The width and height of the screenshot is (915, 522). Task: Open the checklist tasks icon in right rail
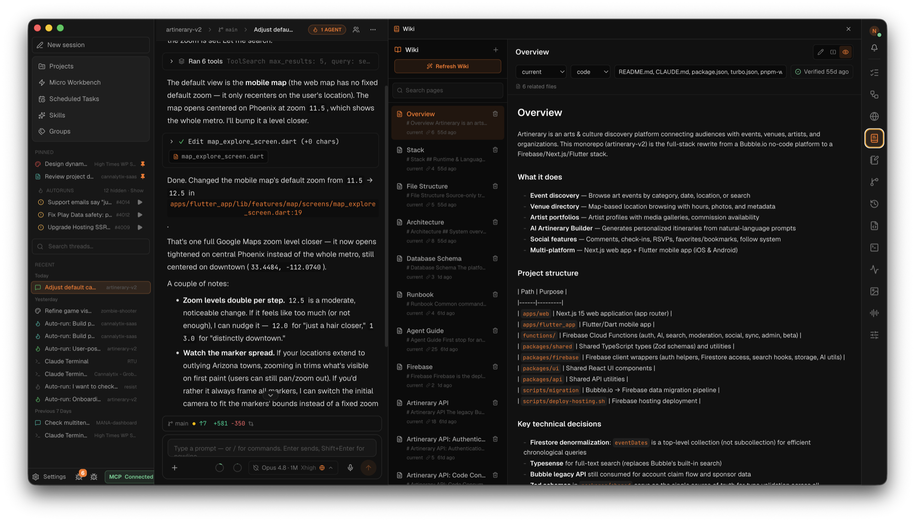point(874,73)
